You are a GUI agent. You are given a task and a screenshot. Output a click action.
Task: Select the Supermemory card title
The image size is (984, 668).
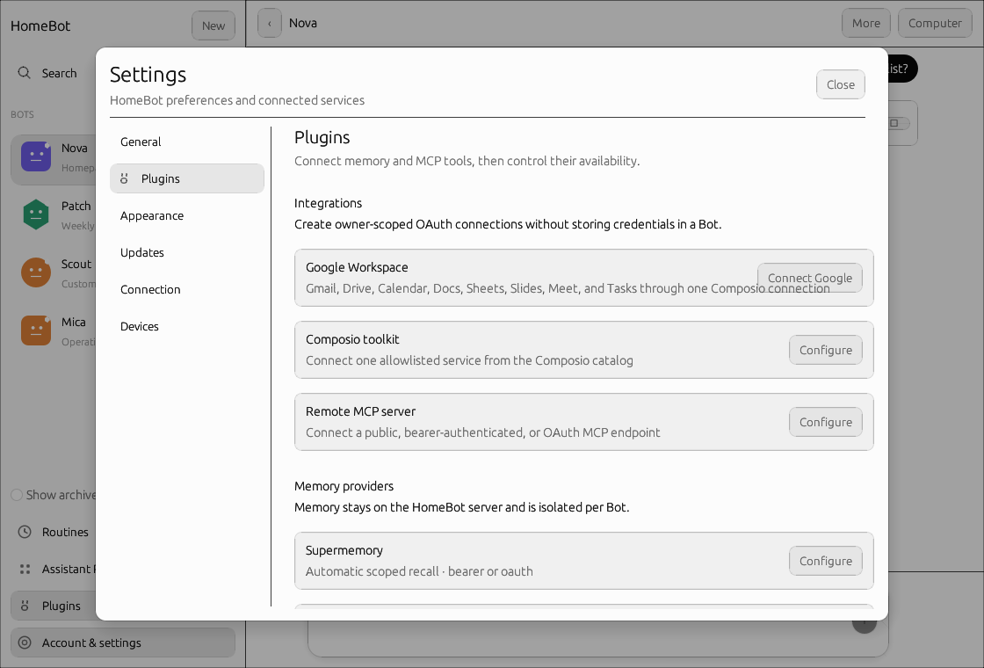coord(344,550)
